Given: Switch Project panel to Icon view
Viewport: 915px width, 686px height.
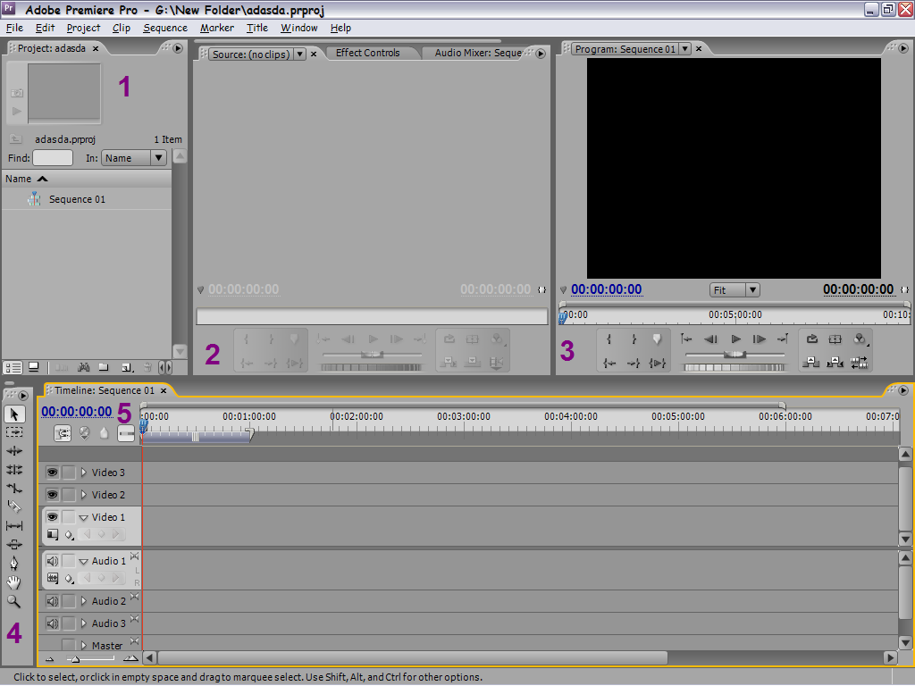Looking at the screenshot, I should point(34,367).
